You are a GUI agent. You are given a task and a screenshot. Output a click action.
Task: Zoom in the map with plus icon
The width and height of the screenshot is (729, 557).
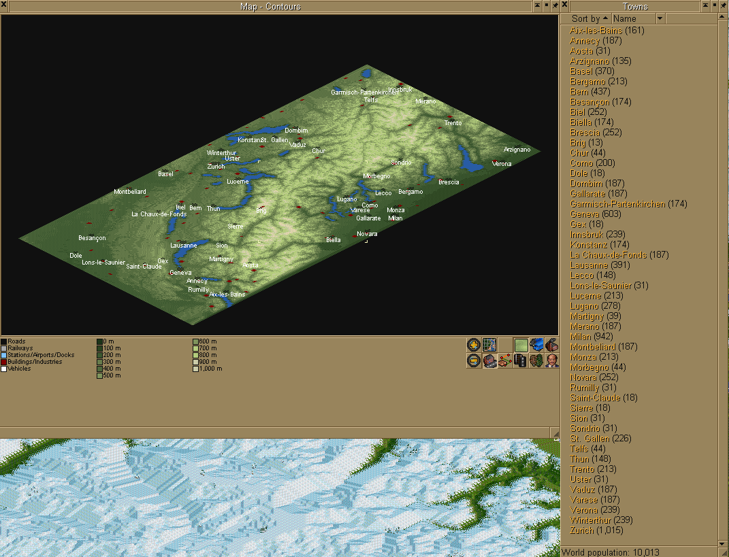click(x=474, y=345)
